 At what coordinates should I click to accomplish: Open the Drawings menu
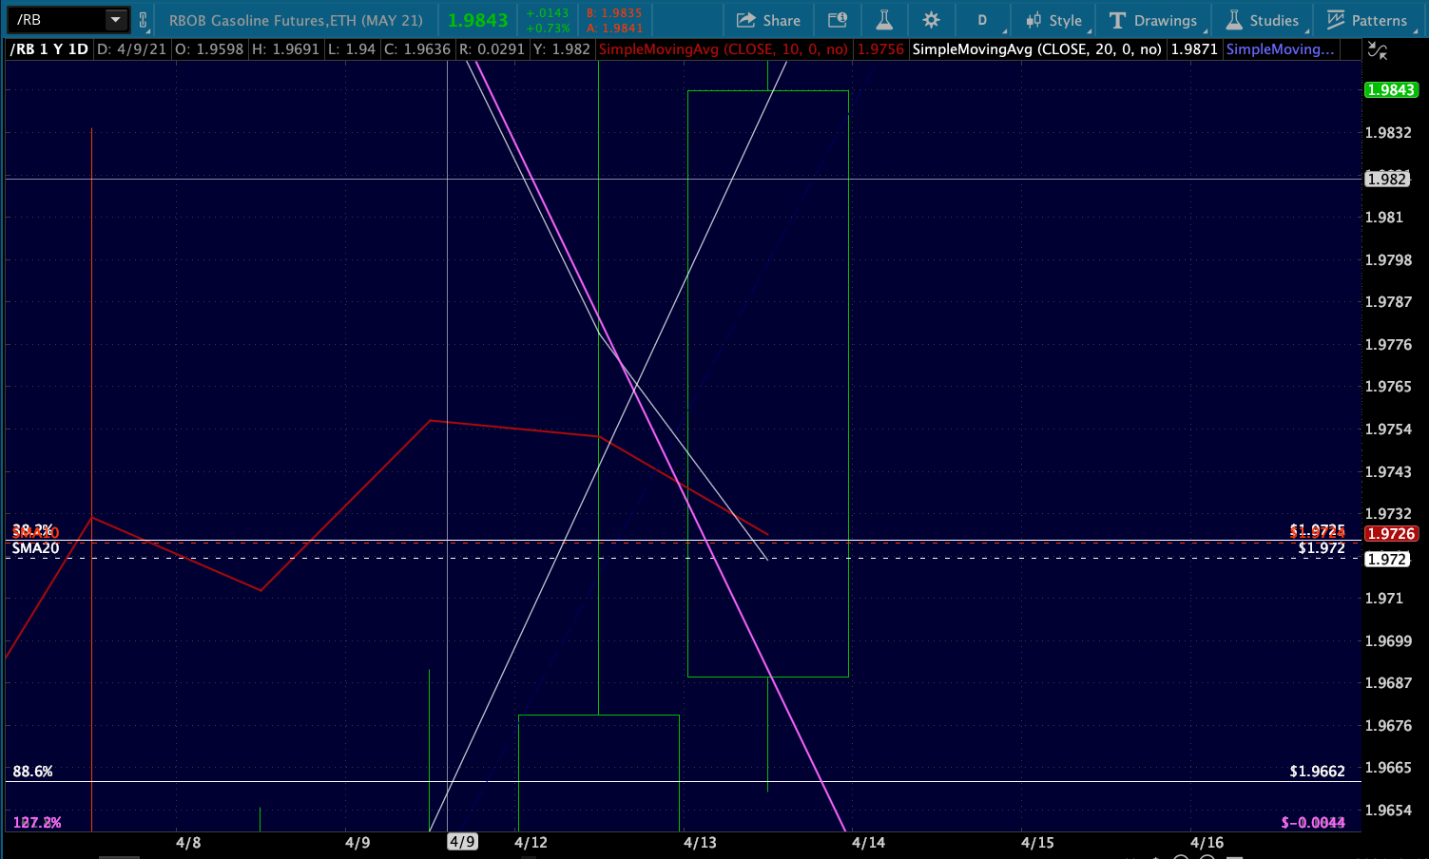1153,20
